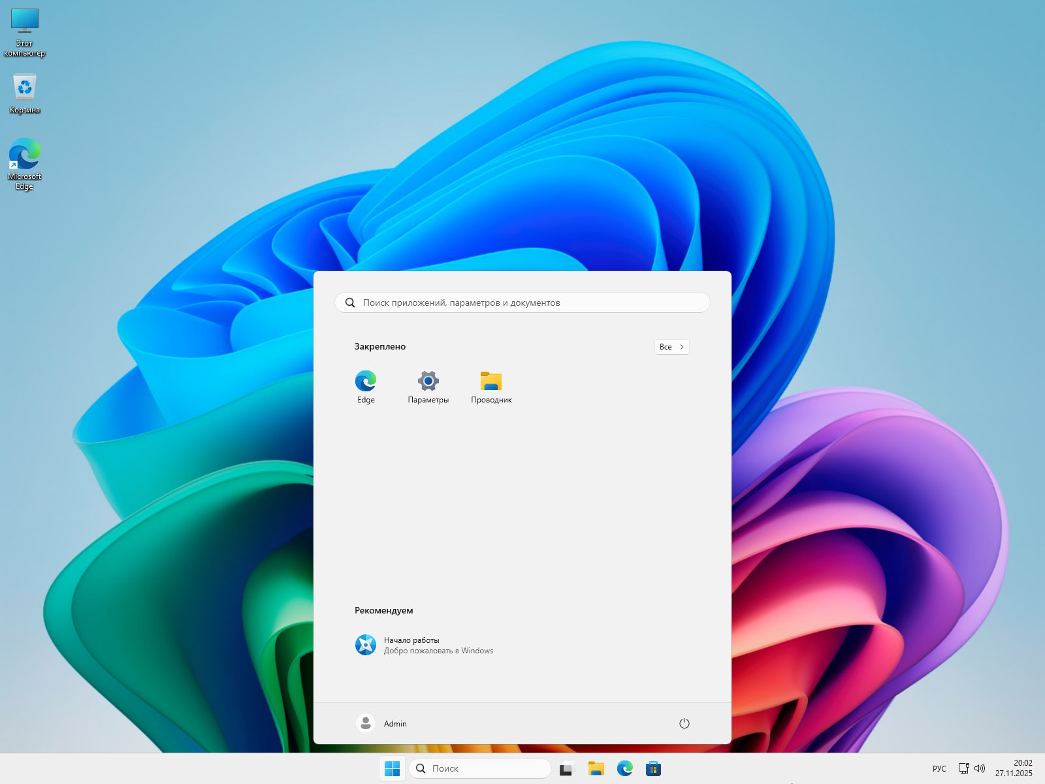Click the Windows Start button on taskbar
The height and width of the screenshot is (784, 1045).
(x=393, y=768)
